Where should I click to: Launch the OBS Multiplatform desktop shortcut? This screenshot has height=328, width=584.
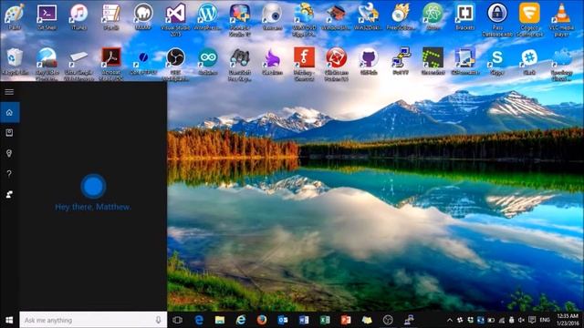click(x=175, y=64)
